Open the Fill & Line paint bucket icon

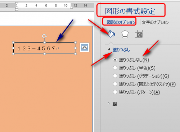point(111,34)
